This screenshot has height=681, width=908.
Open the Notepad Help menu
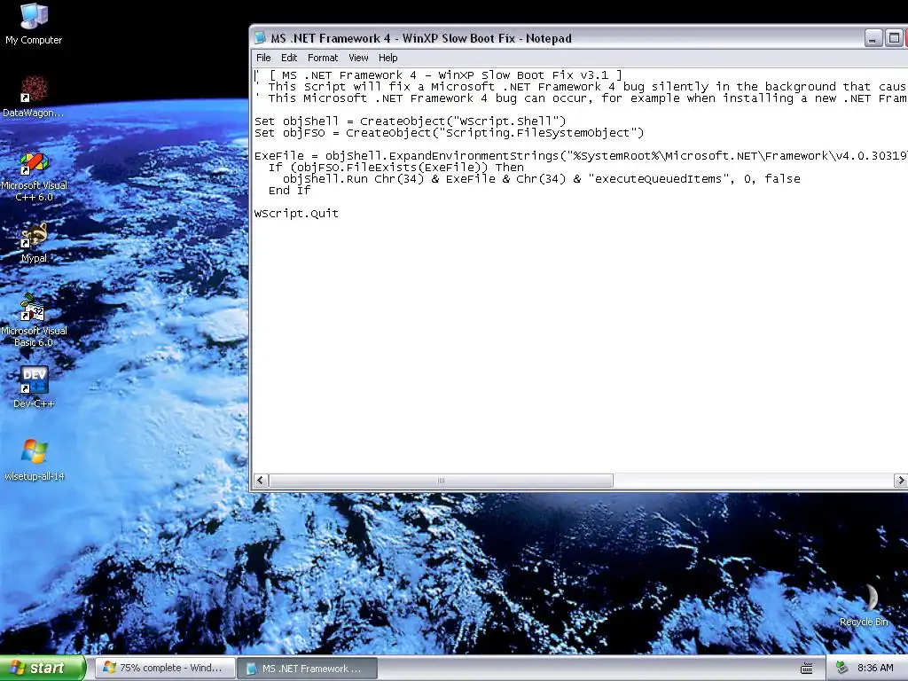pos(388,58)
